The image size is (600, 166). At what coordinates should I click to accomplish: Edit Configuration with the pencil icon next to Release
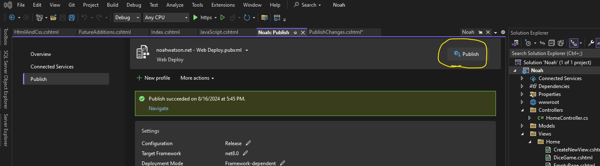[248, 143]
